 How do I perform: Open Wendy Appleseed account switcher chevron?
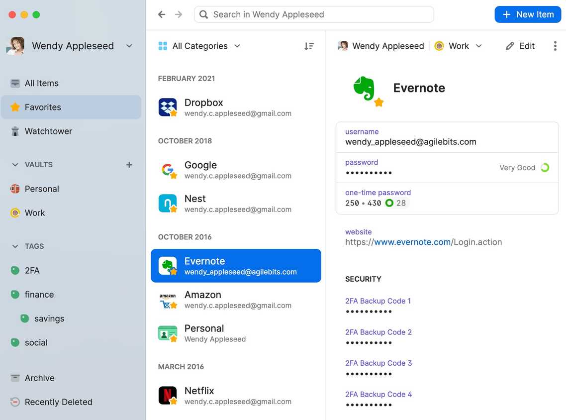click(129, 46)
